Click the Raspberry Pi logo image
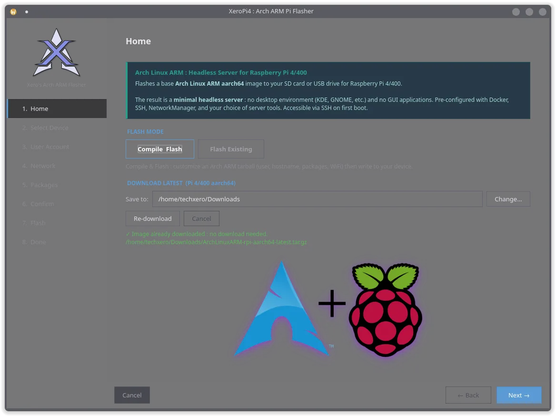Screen dimensions: 556x416 386,309
